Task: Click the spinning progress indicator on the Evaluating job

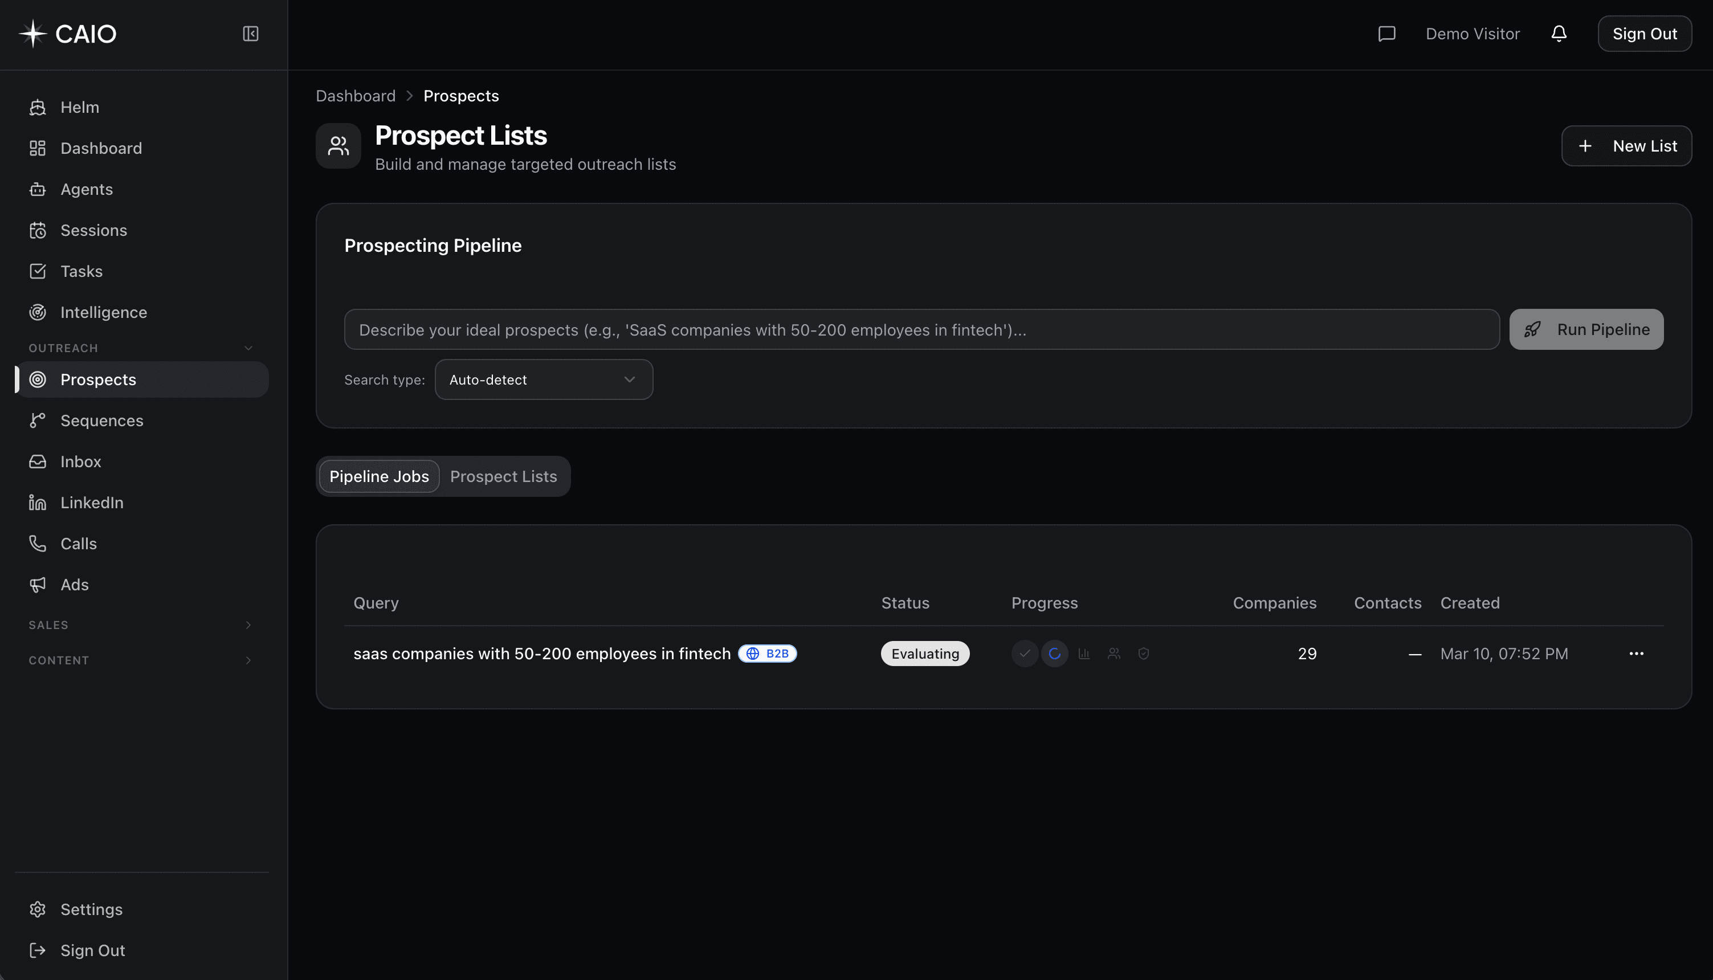Action: 1054,653
